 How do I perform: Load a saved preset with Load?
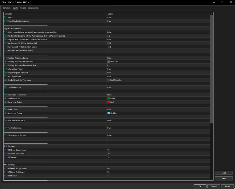click(224, 173)
